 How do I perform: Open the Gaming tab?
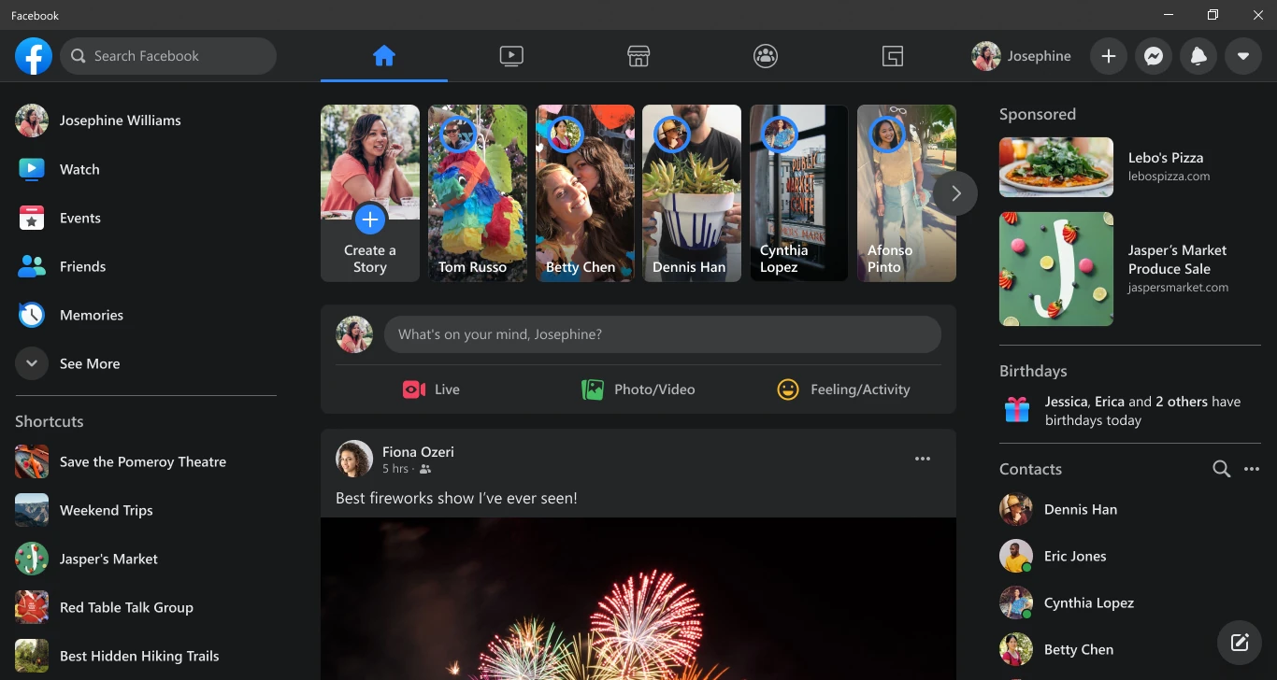(893, 56)
